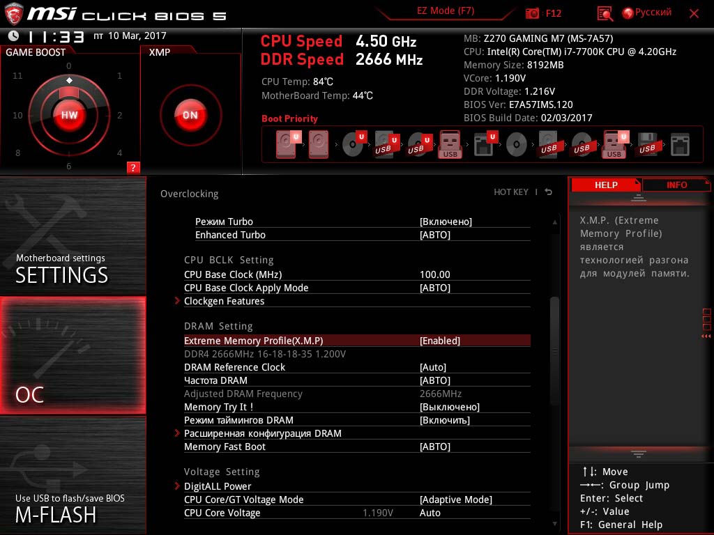The width and height of the screenshot is (714, 535).
Task: Open the red question mark Game Boost help
Action: 133,167
